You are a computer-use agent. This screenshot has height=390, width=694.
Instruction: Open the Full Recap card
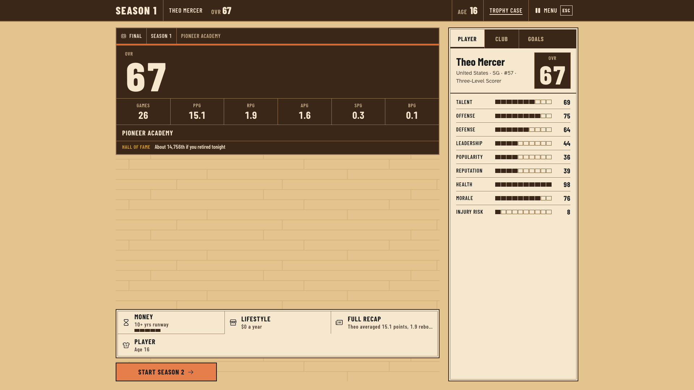click(384, 322)
